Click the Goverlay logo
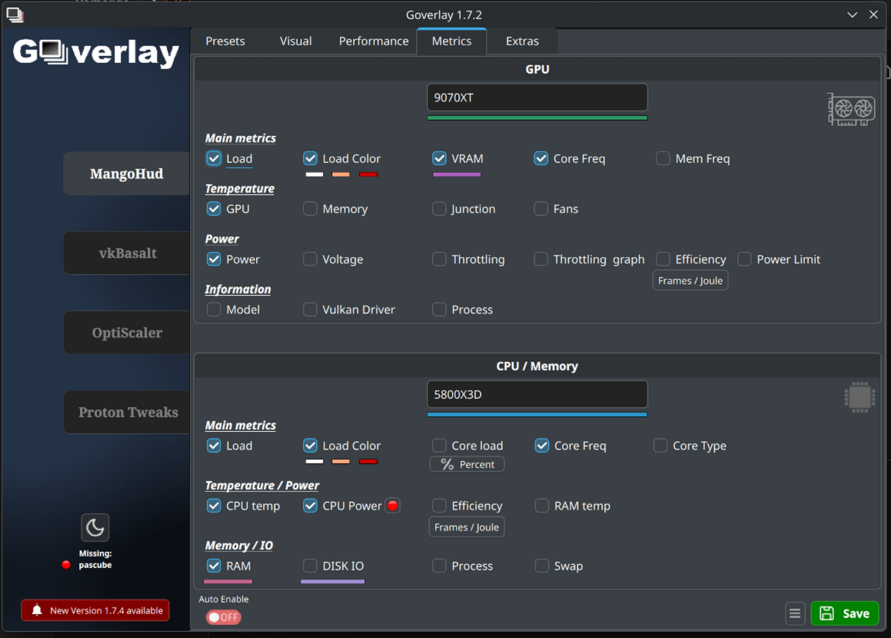The image size is (891, 638). click(96, 52)
